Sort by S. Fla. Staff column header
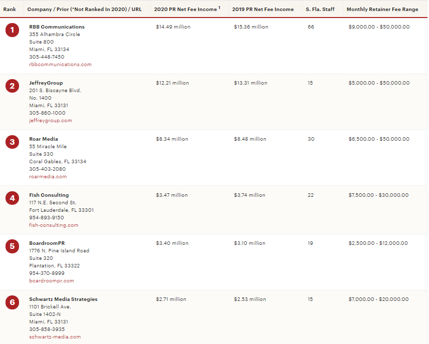 point(320,10)
